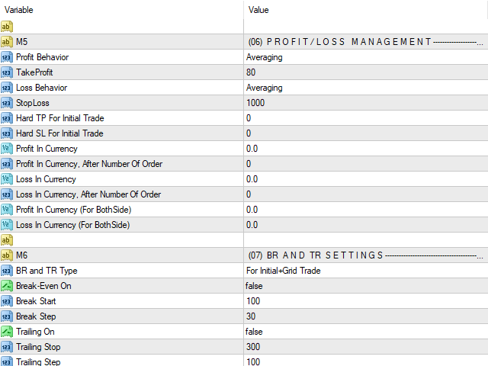Click the string icon next to M6
Viewport: 488px width, 366px height.
pyautogui.click(x=7, y=255)
